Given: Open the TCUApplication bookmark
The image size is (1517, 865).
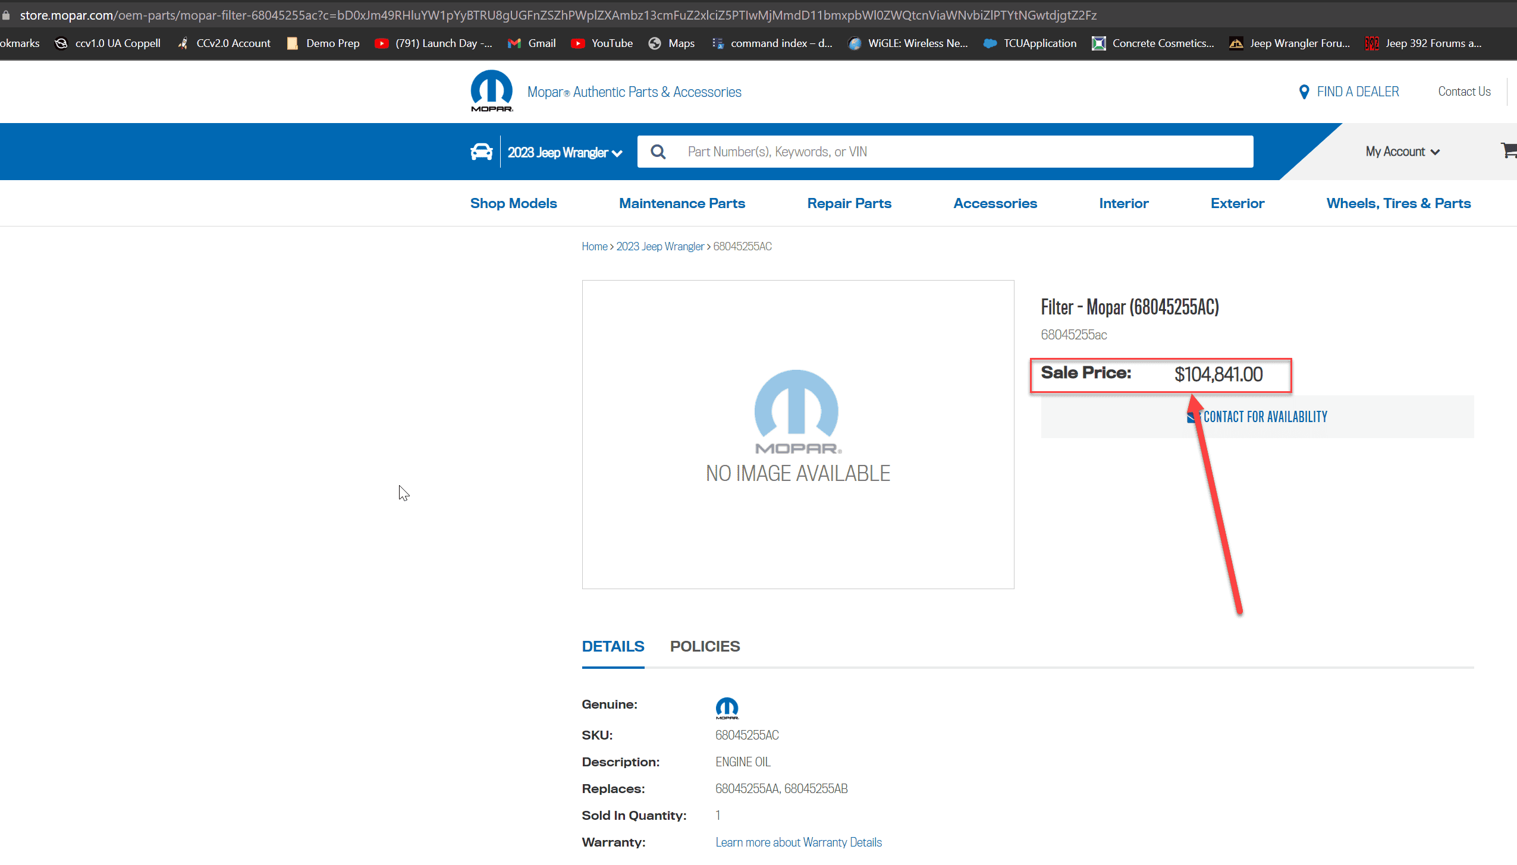Looking at the screenshot, I should click(1030, 43).
